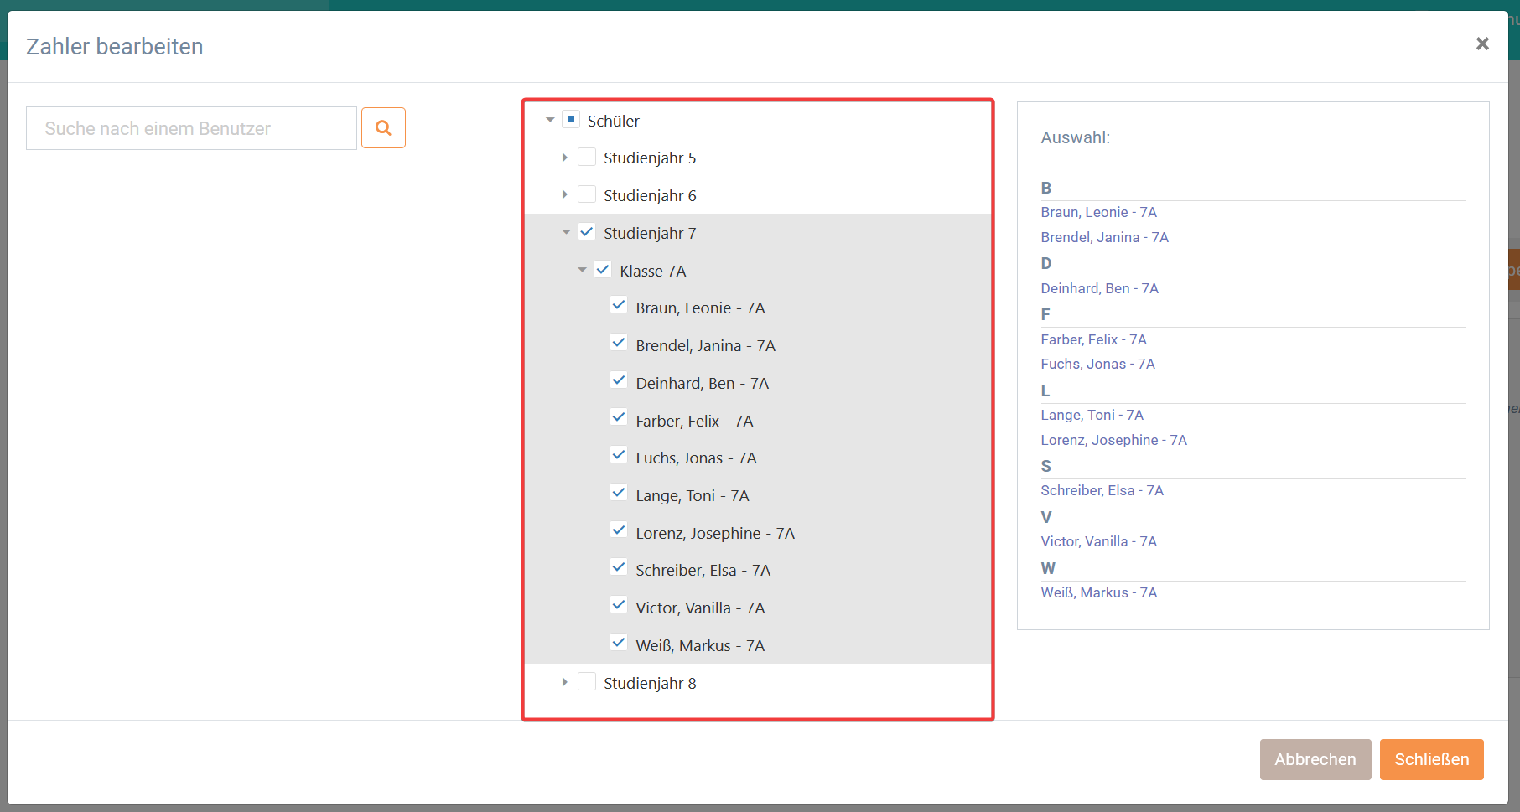This screenshot has width=1520, height=812.
Task: Expand the Studienjahr 5 node
Action: coord(565,158)
